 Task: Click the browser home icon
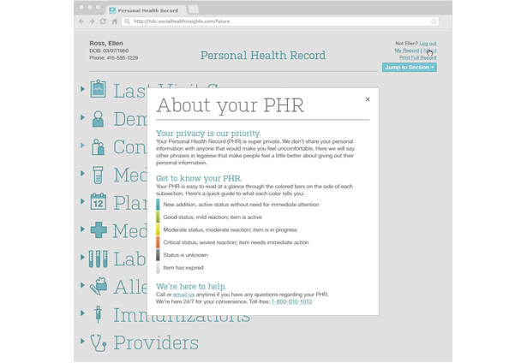(114, 21)
